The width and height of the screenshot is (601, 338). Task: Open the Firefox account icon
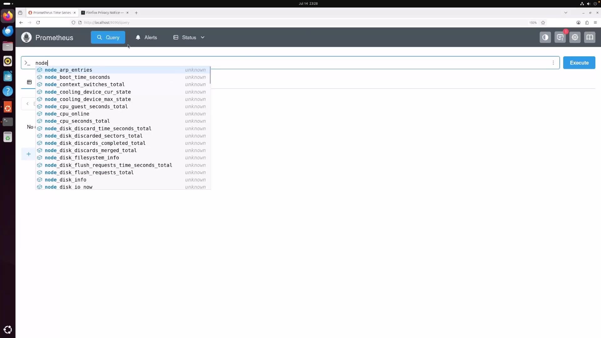pyautogui.click(x=578, y=23)
